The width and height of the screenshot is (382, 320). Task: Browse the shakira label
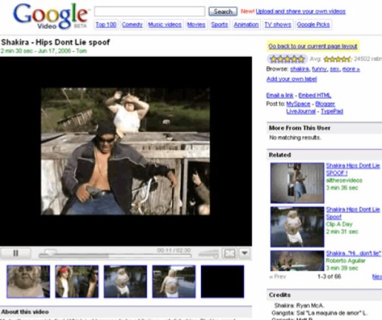tap(299, 69)
